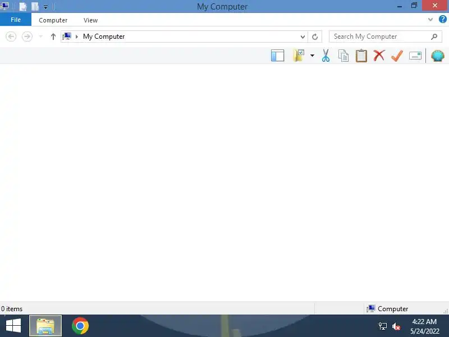Click File Explorer on the taskbar

(x=45, y=326)
